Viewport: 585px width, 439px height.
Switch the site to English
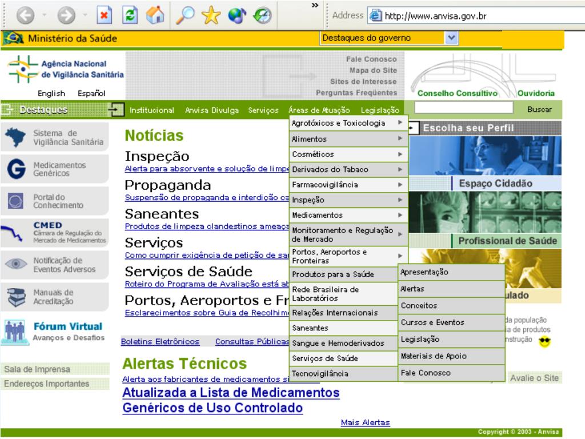coord(51,93)
